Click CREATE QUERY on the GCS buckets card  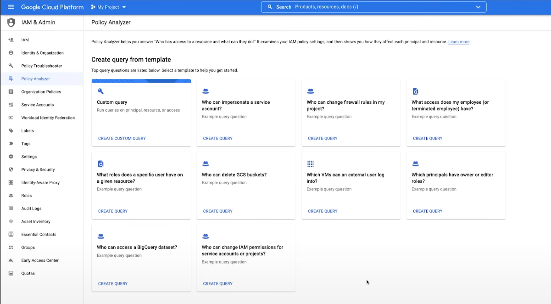click(x=217, y=211)
